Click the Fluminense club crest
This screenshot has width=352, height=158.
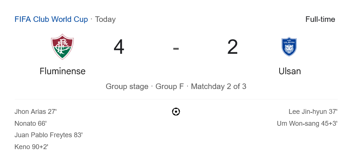[62, 47]
